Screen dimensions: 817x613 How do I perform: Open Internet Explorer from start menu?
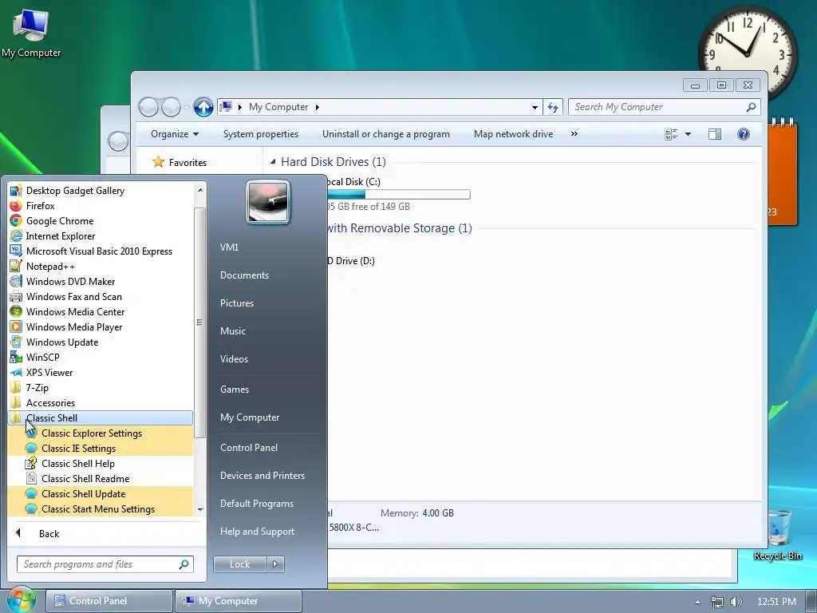[x=100, y=236]
